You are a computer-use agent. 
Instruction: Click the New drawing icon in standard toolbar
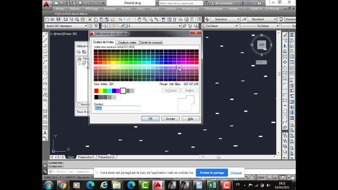47,20
